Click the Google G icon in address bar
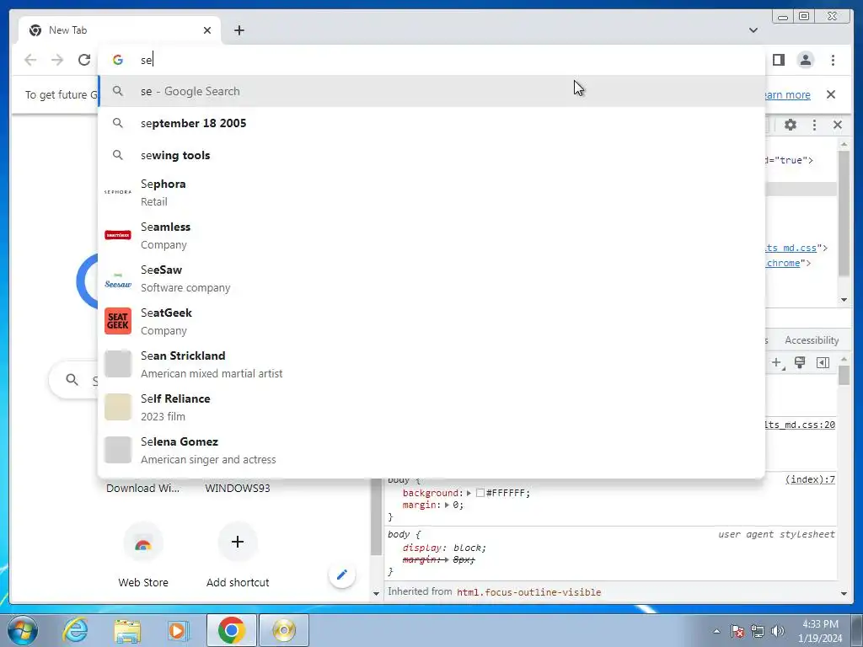 pos(118,60)
